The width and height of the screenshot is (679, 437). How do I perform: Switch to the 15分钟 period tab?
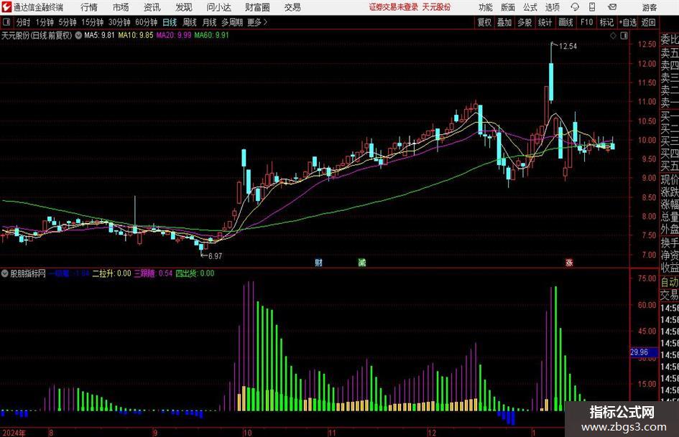(x=93, y=22)
